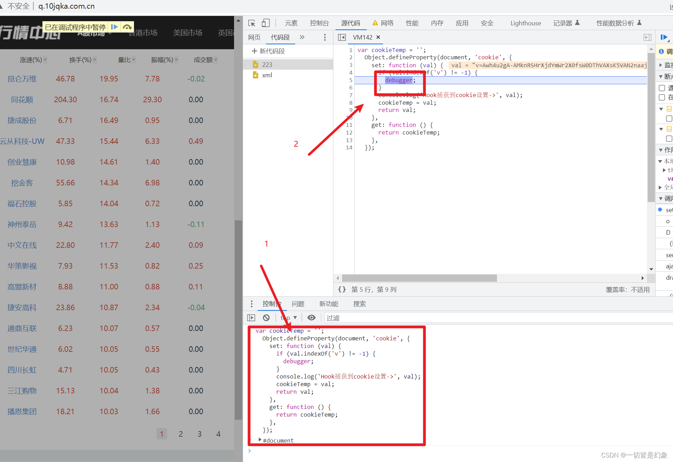The height and width of the screenshot is (462, 673).
Task: Open the 应用 (Application) tab
Action: pyautogui.click(x=462, y=23)
